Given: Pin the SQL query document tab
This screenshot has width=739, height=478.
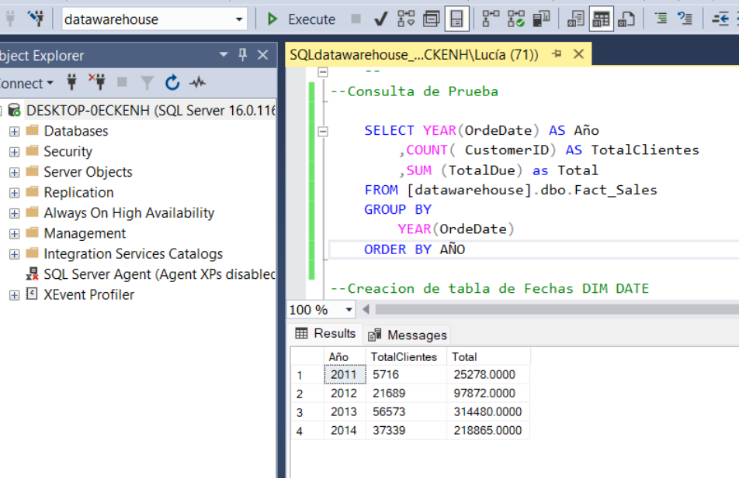Looking at the screenshot, I should [557, 54].
